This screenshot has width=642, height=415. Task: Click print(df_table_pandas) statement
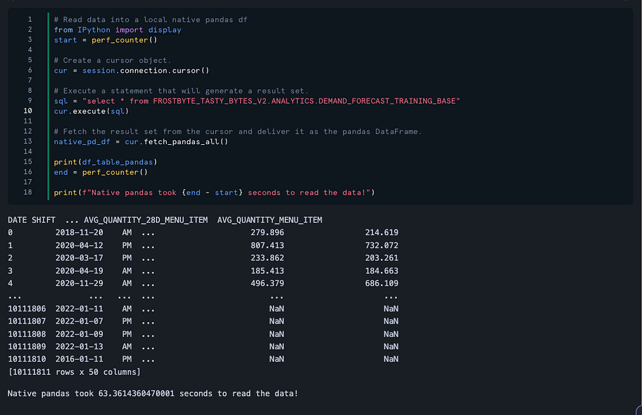pos(105,162)
